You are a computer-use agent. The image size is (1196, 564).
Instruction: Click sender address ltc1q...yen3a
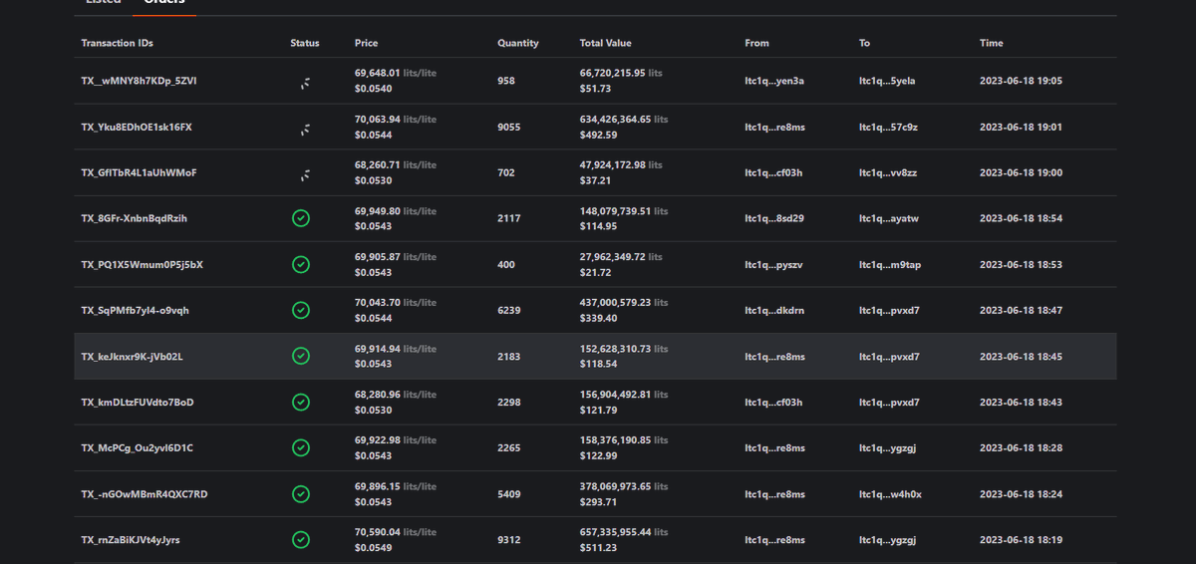click(x=774, y=81)
